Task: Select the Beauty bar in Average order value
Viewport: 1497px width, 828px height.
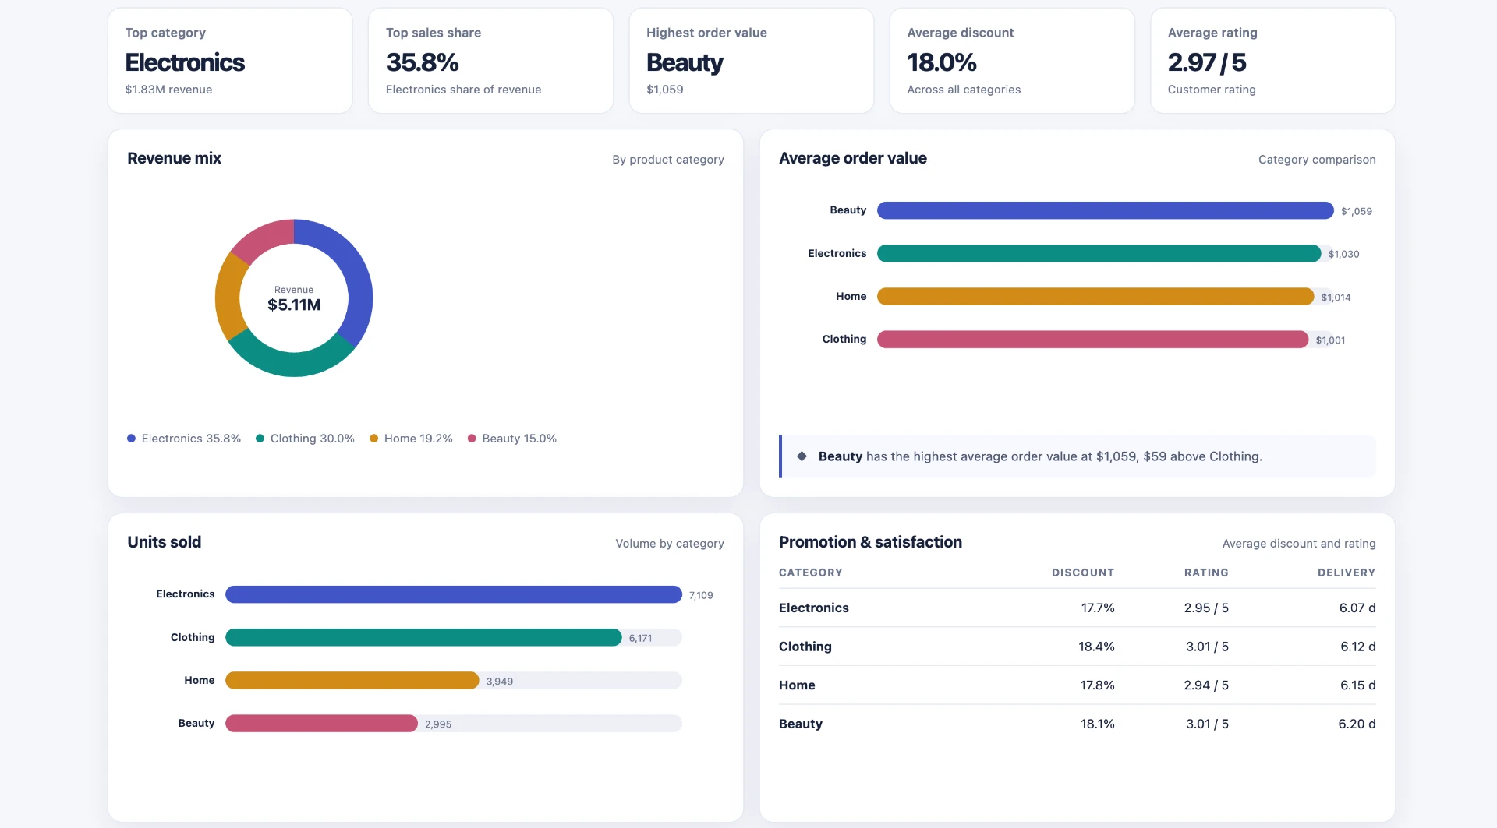Action: pyautogui.click(x=1105, y=210)
